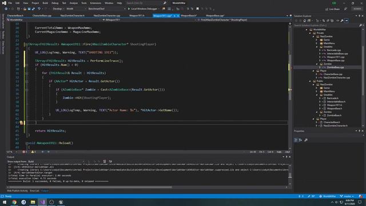
Task: Open the BenchmarkTool startup project dropdown
Action: (x=107, y=9)
